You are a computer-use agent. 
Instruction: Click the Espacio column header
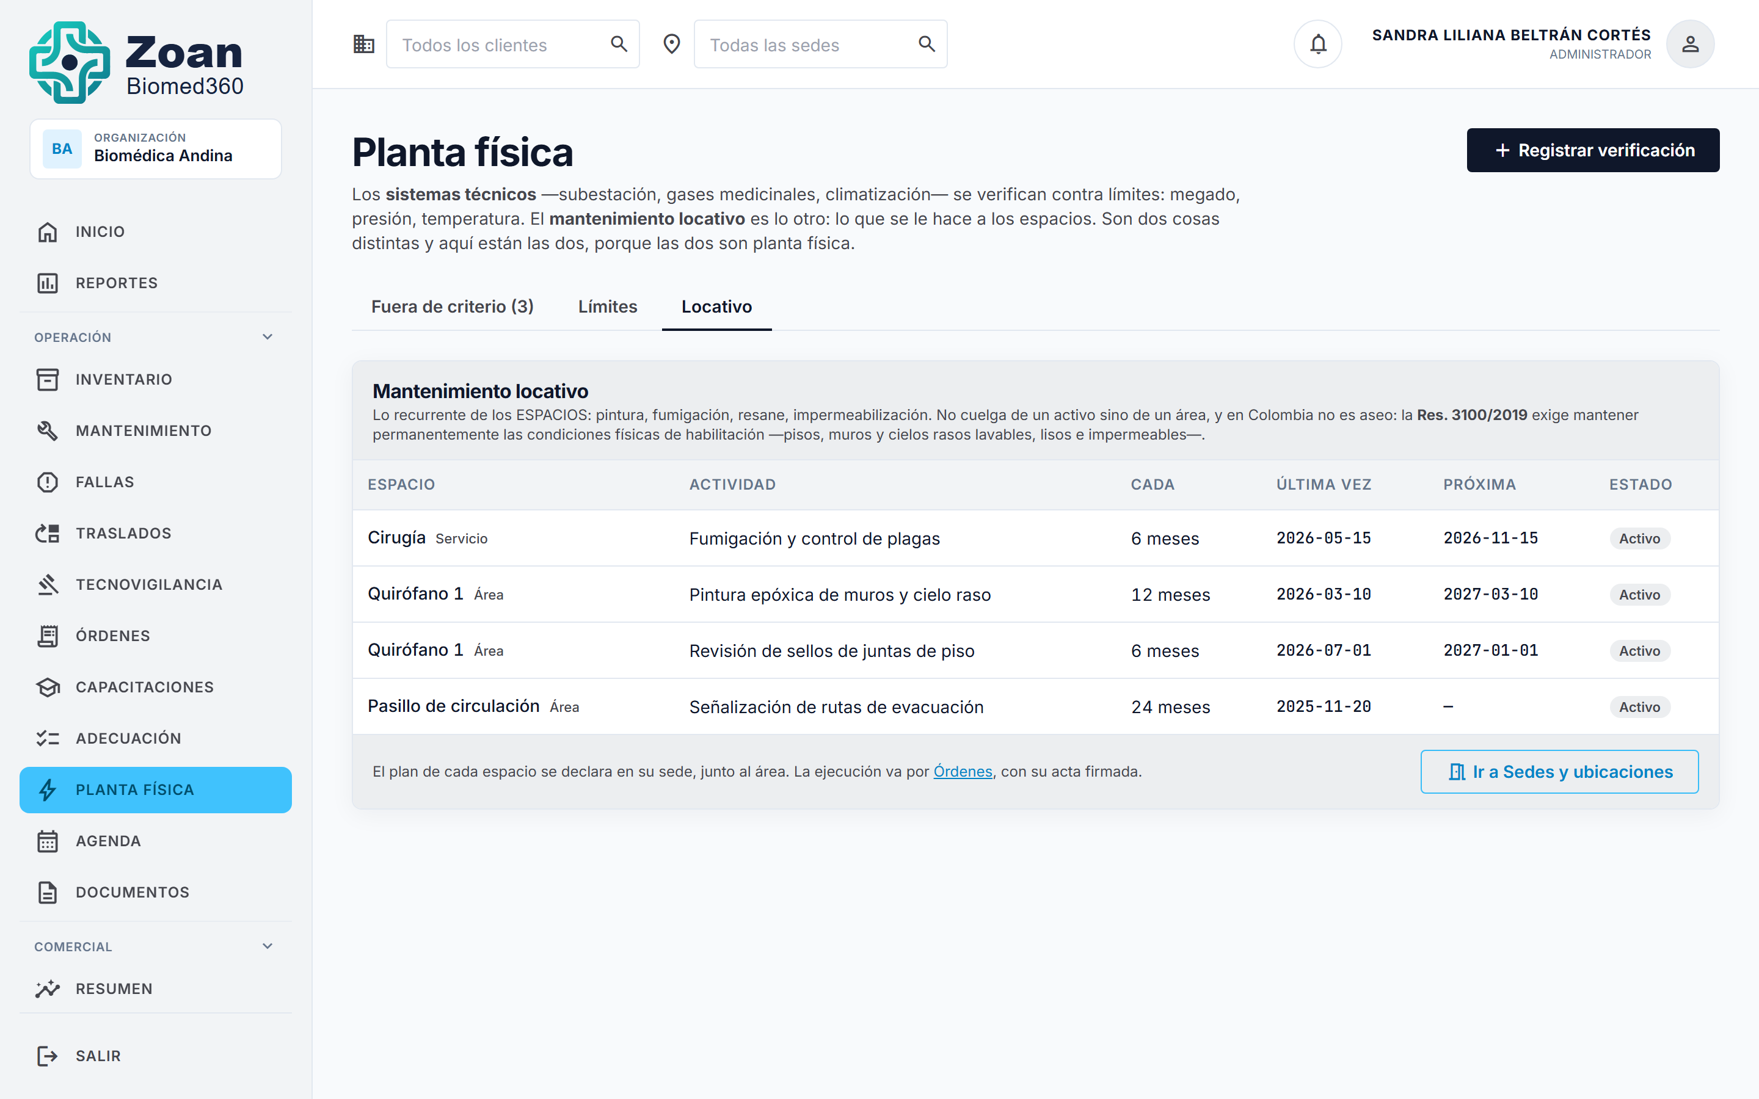[x=401, y=485]
